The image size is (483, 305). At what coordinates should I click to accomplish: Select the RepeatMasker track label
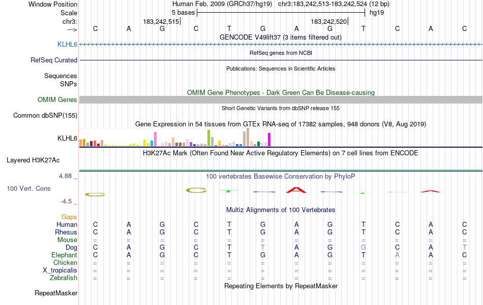point(56,293)
